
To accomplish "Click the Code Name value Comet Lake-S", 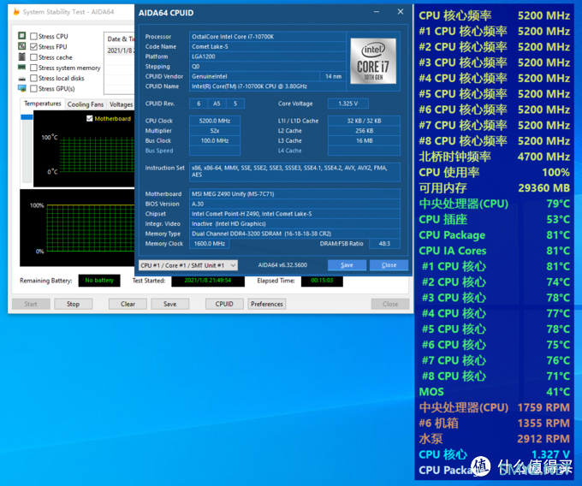I will 268,46.
